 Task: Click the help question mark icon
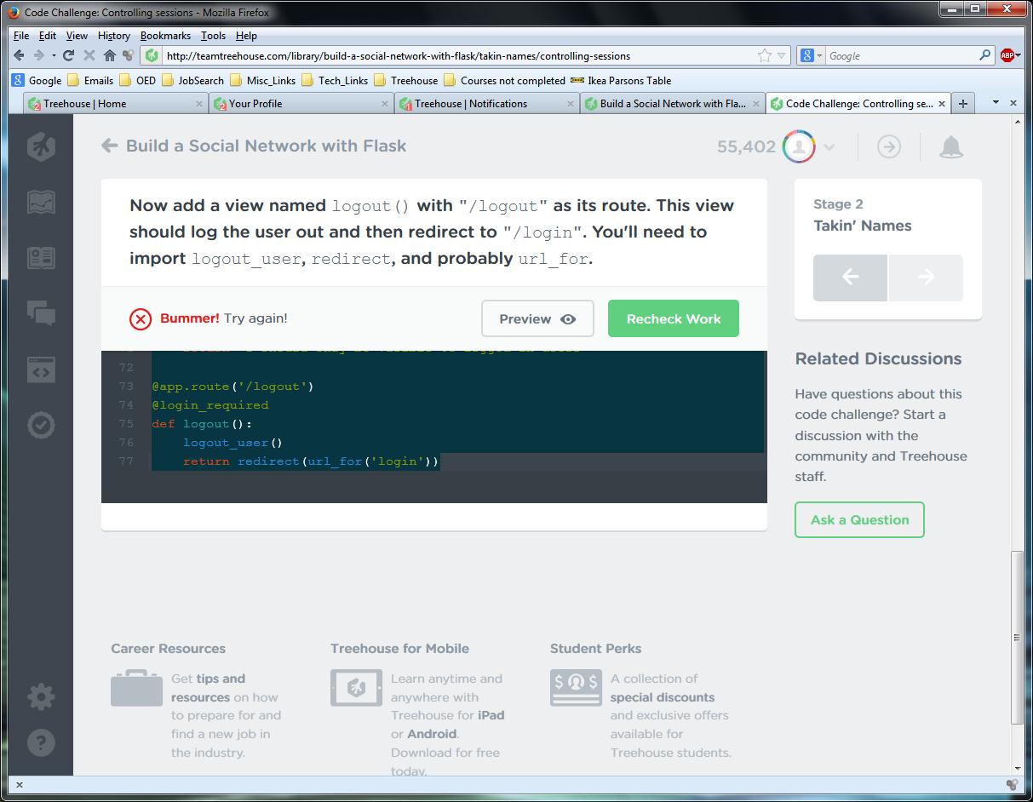pos(41,743)
